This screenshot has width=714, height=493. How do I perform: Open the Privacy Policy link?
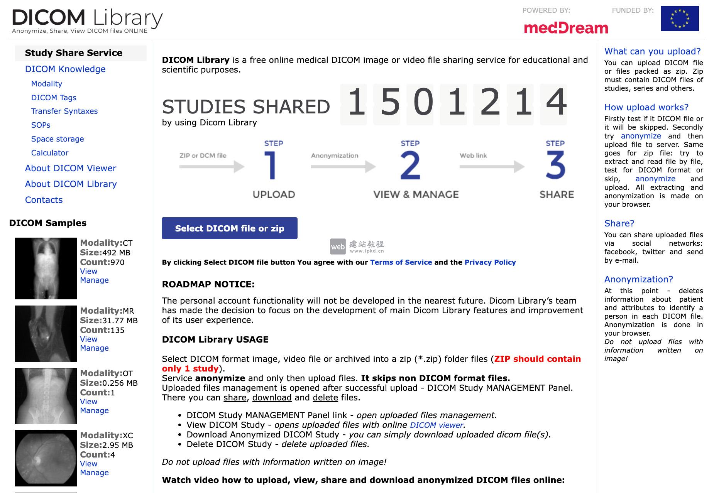[490, 262]
